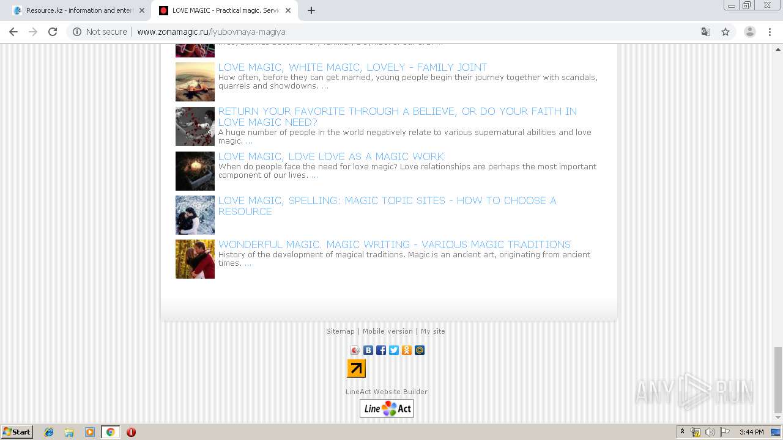Share via Mail.ru @ icon
Screen dimensions: 783x440
[x=419, y=350]
